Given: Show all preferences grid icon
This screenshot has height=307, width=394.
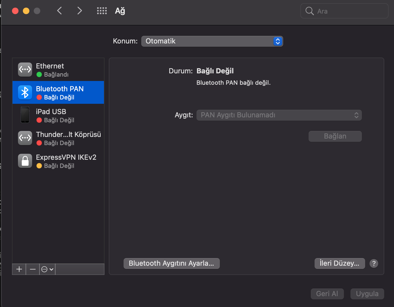Looking at the screenshot, I should 102,11.
